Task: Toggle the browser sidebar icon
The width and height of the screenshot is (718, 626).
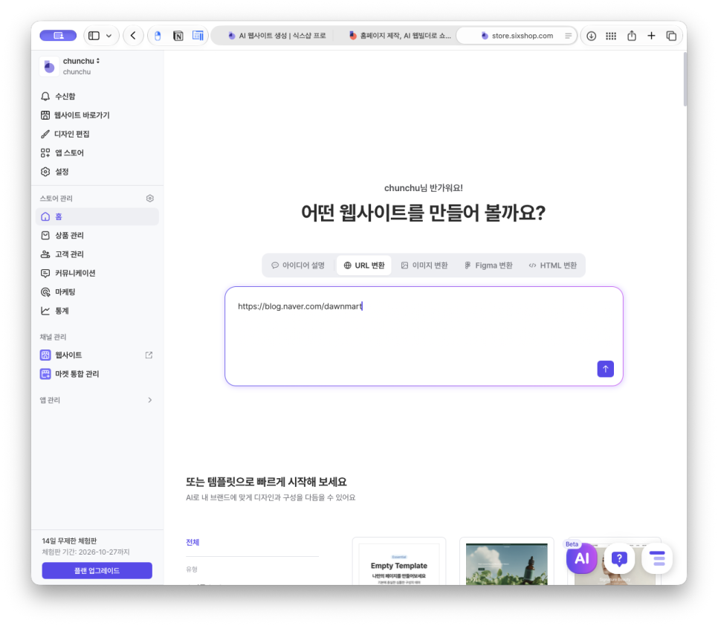Action: [94, 36]
